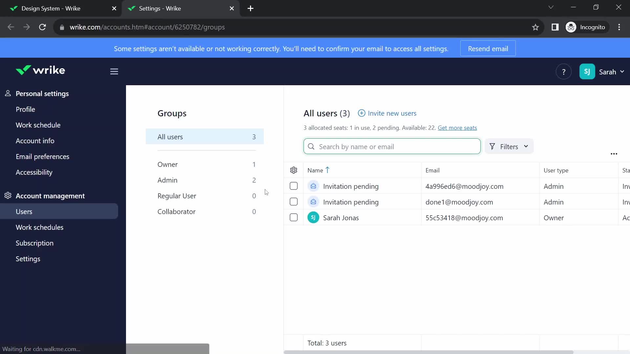Viewport: 630px width, 354px height.
Task: Click the Filters funnel icon
Action: [493, 147]
